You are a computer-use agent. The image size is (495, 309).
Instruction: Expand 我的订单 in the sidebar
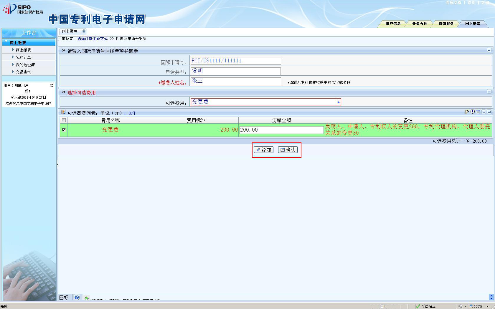click(x=23, y=57)
